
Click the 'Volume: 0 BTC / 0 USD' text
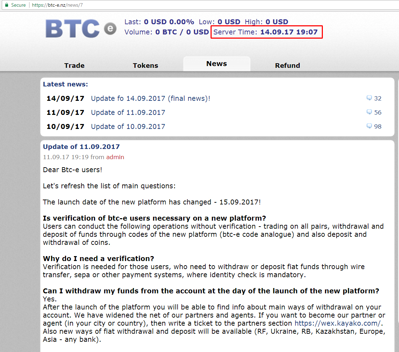[x=167, y=32]
